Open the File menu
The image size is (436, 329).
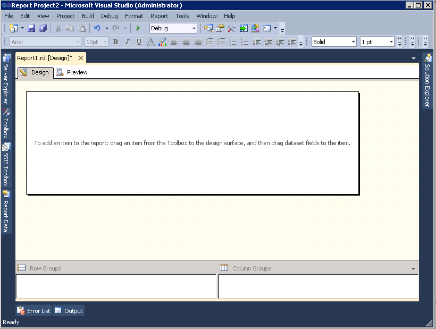click(9, 16)
